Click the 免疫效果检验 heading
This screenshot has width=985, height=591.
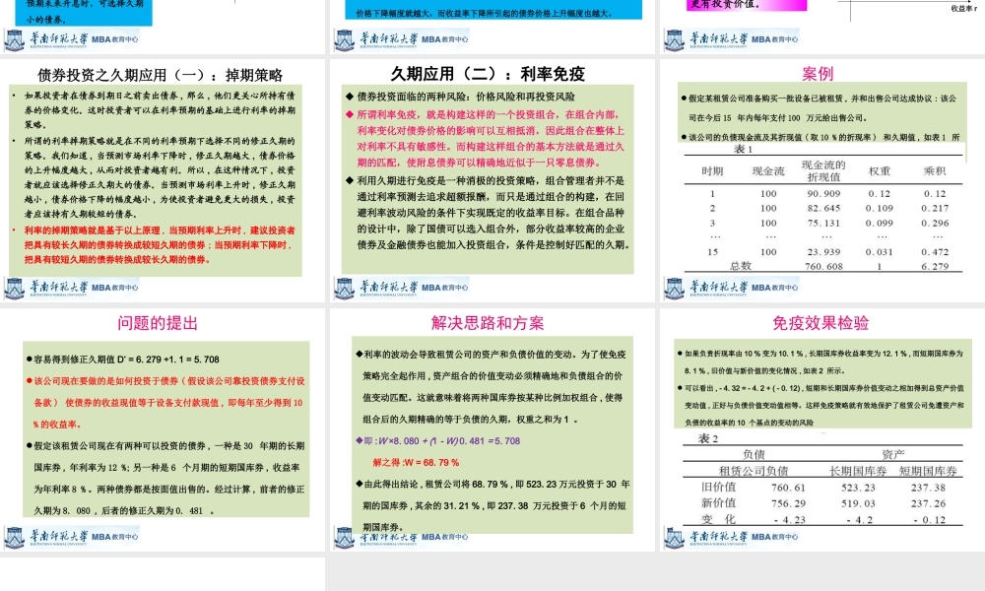tap(821, 324)
